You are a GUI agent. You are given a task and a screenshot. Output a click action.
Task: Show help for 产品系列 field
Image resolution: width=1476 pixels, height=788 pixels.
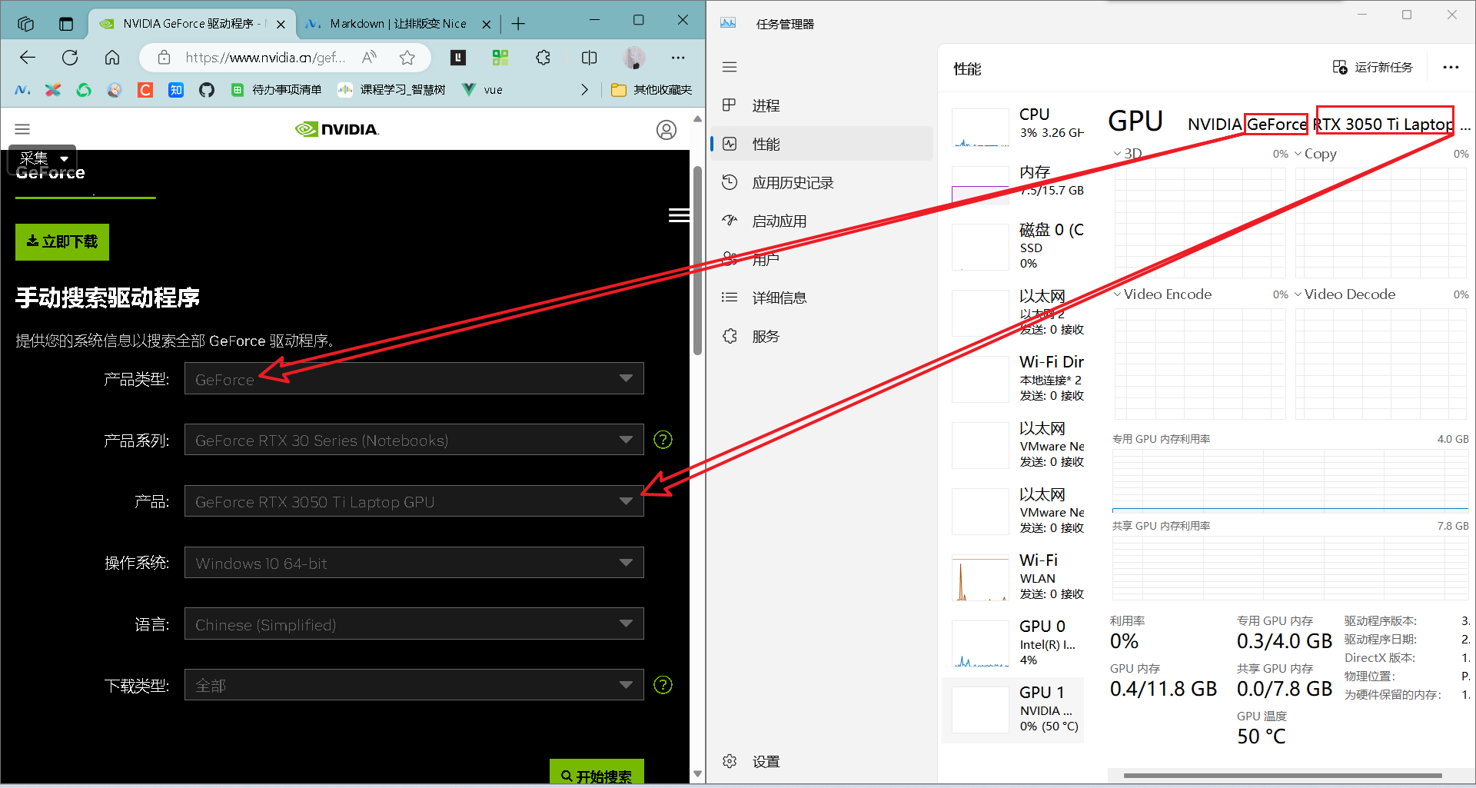tap(663, 440)
